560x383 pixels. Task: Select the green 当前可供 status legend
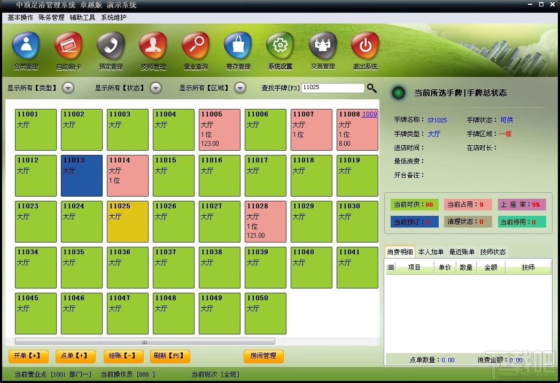tap(414, 205)
